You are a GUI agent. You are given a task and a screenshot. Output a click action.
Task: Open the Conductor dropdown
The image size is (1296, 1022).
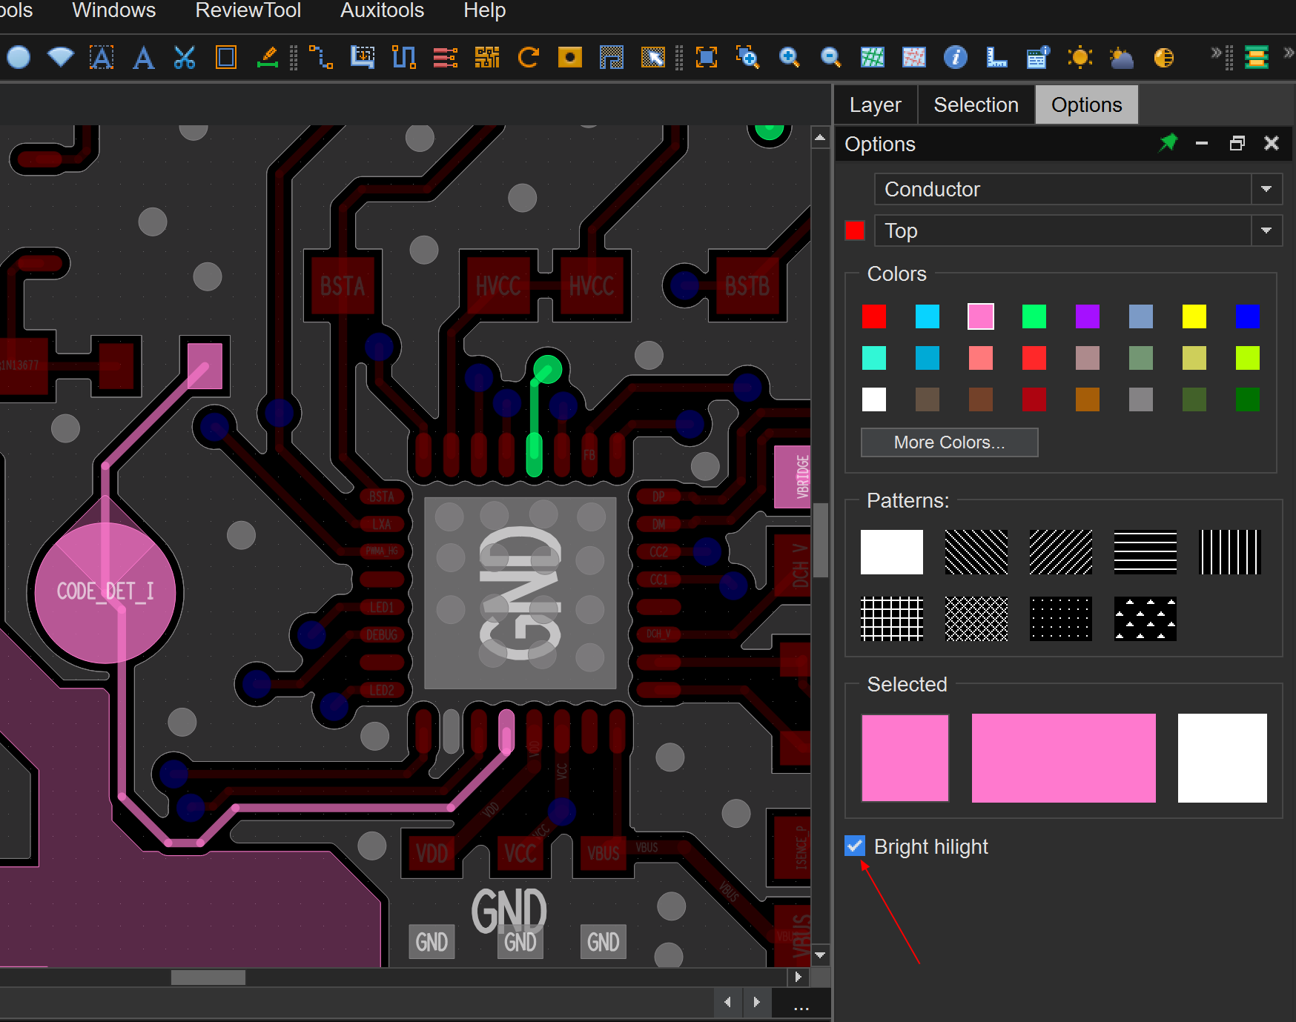click(x=1266, y=189)
